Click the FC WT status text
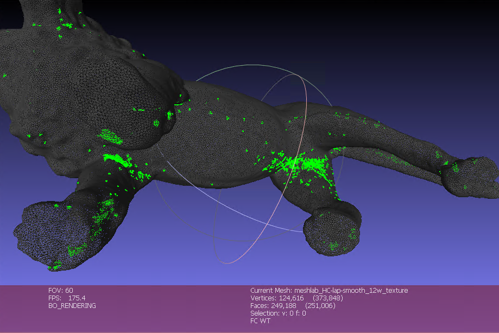The height and width of the screenshot is (333, 499). pos(260,321)
